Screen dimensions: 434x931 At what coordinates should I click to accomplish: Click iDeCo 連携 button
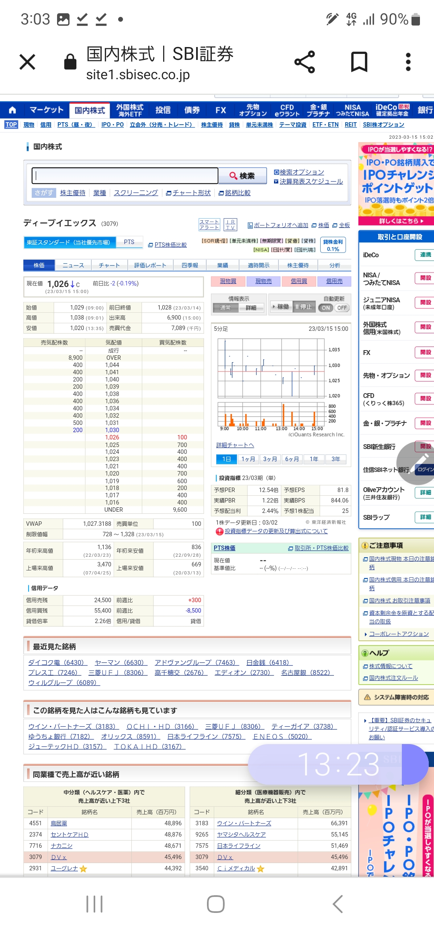coord(425,255)
